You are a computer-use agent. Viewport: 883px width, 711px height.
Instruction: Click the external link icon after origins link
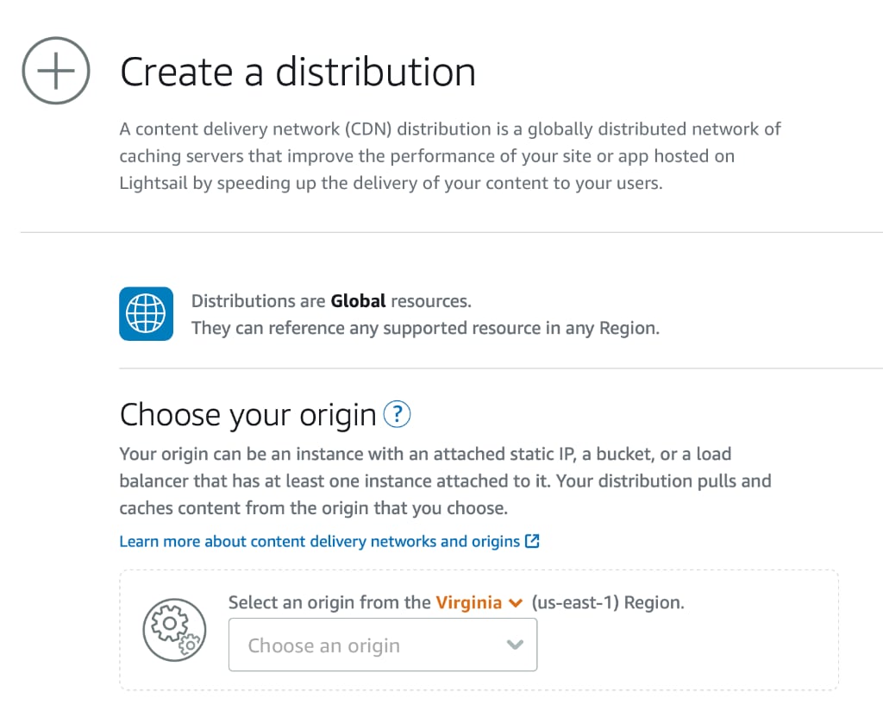pyautogui.click(x=532, y=541)
